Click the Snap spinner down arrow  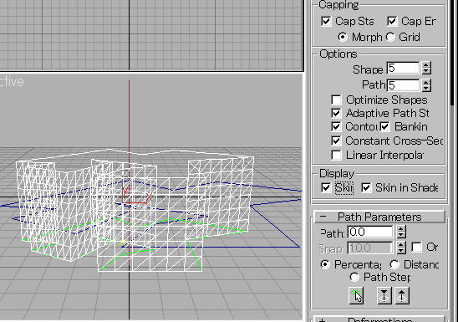coord(401,251)
